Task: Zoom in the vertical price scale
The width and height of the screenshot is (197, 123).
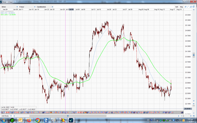Action: [x=194, y=104]
